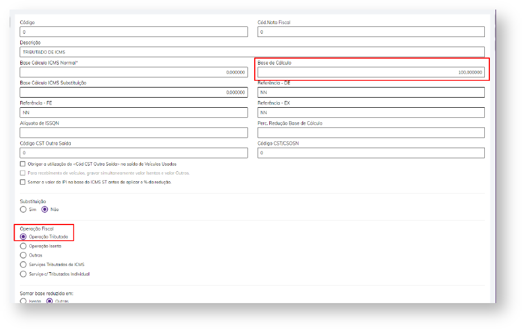Click the Perc. Redução Base de Cálculo field
Screen dimensions: 523x330
(x=371, y=133)
